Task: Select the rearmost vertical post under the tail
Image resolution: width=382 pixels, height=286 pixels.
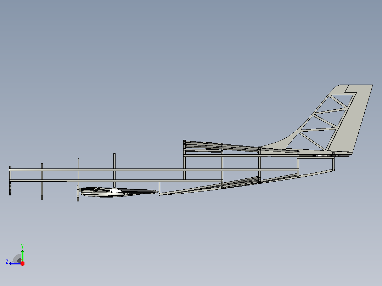Action: (333, 162)
